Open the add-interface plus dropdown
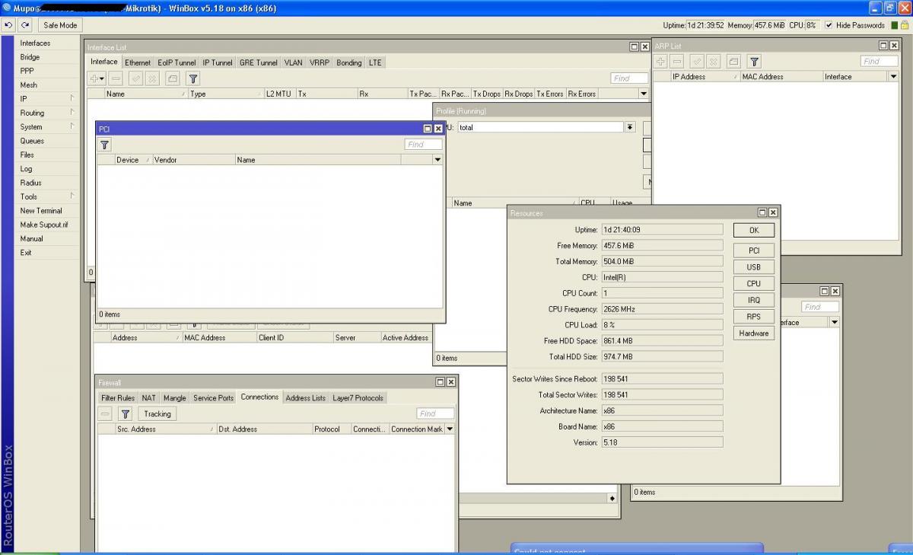This screenshot has height=555, width=913. tap(97, 78)
